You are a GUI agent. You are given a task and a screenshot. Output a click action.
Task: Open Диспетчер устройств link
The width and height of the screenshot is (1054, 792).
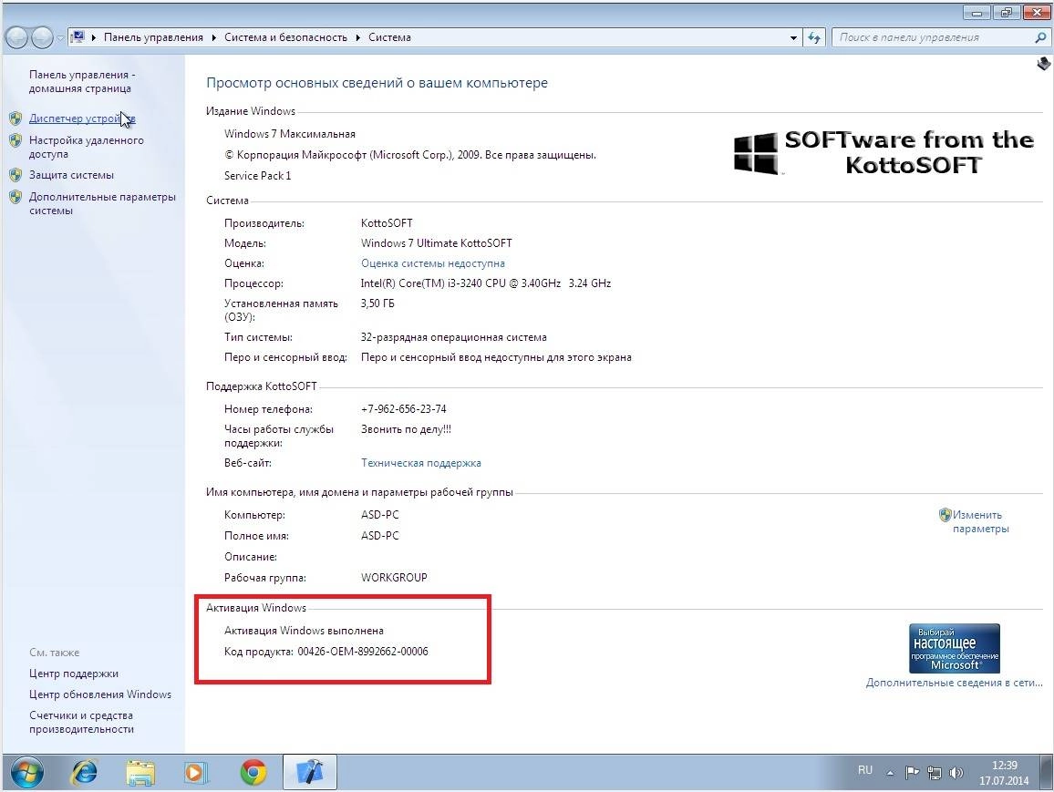click(82, 118)
